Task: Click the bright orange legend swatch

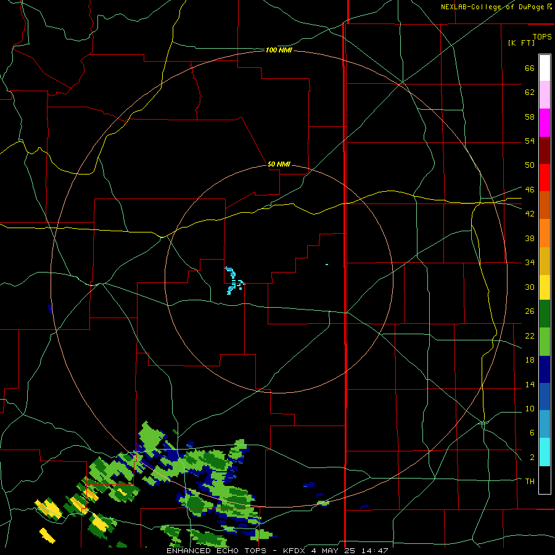Action: pos(545,233)
